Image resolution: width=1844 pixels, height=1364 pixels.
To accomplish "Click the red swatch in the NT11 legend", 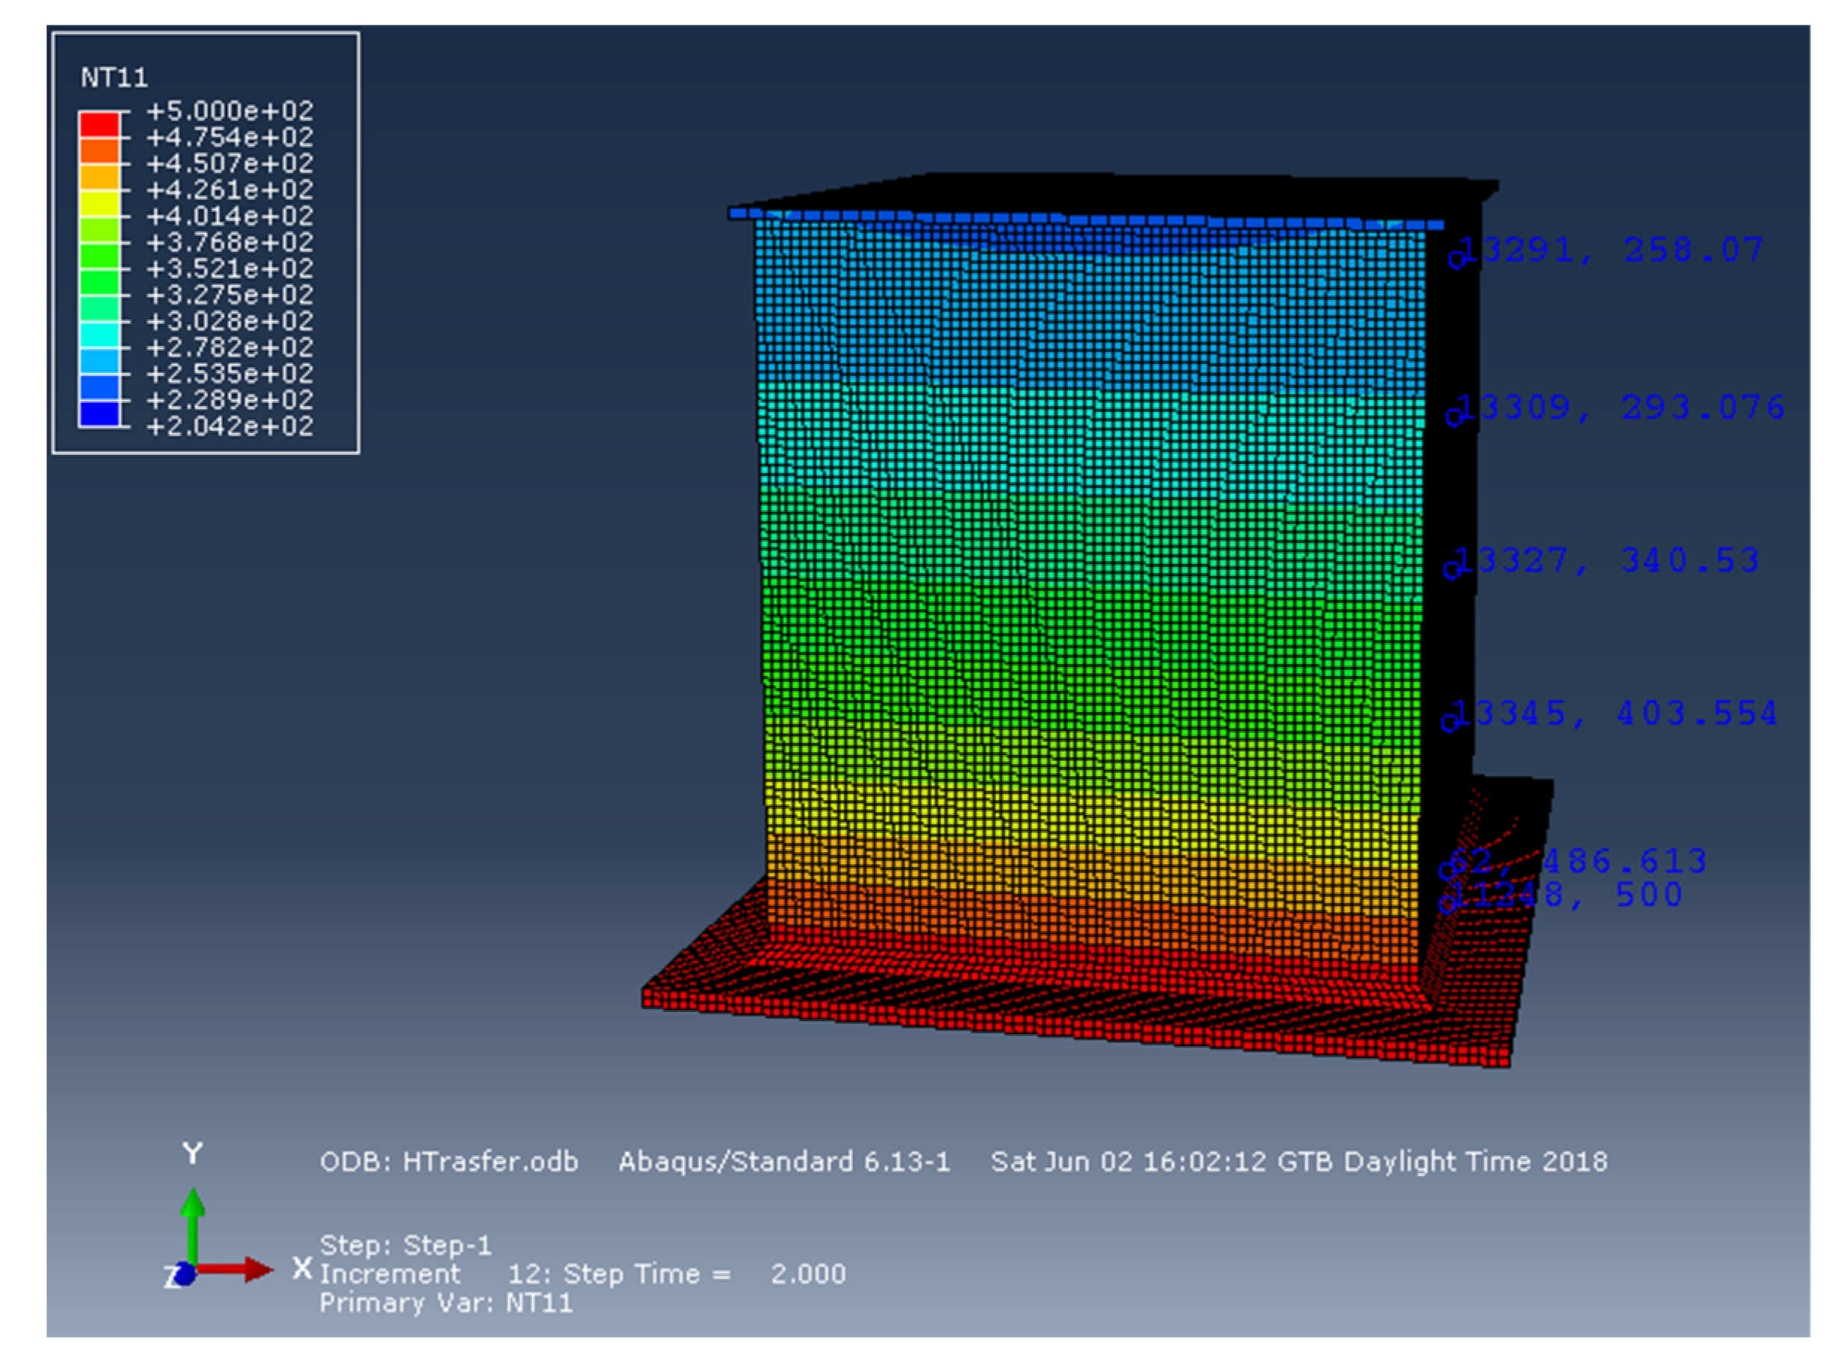I will (99, 124).
